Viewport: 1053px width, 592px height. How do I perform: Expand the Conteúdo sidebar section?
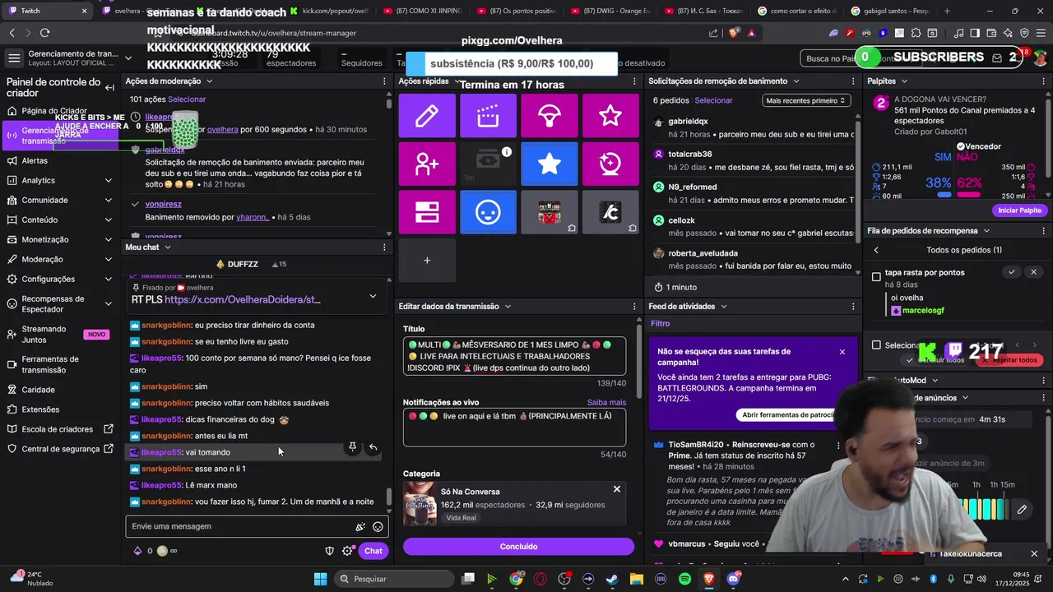109,220
